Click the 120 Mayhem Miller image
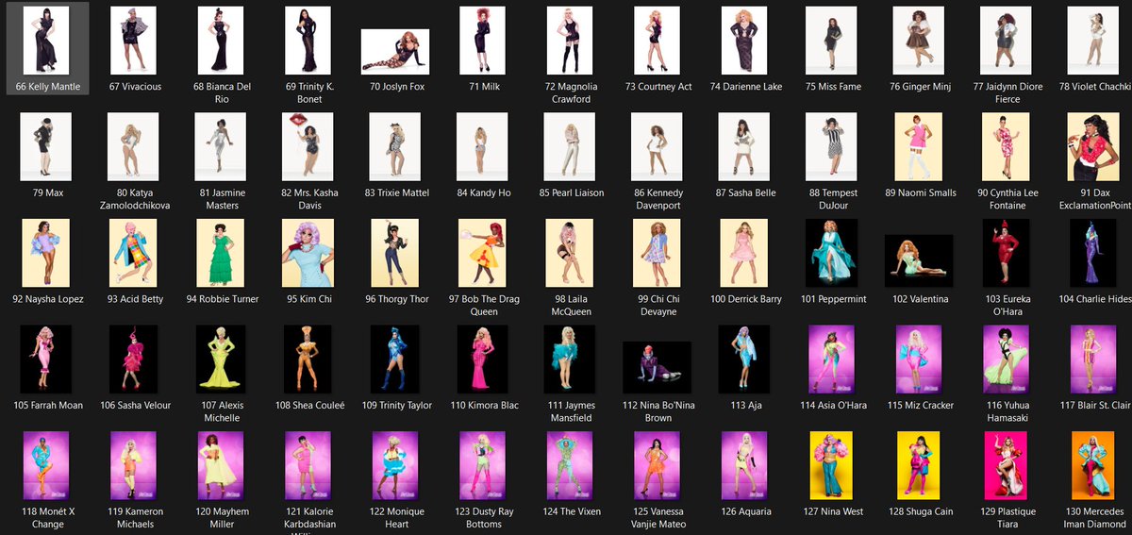Screen dimensions: 1132x535 221,465
